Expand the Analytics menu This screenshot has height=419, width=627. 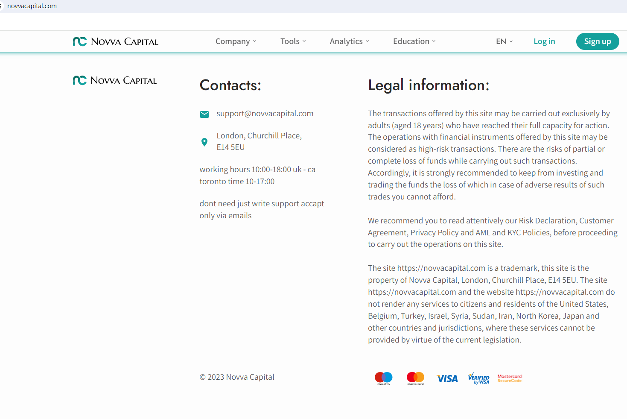350,41
